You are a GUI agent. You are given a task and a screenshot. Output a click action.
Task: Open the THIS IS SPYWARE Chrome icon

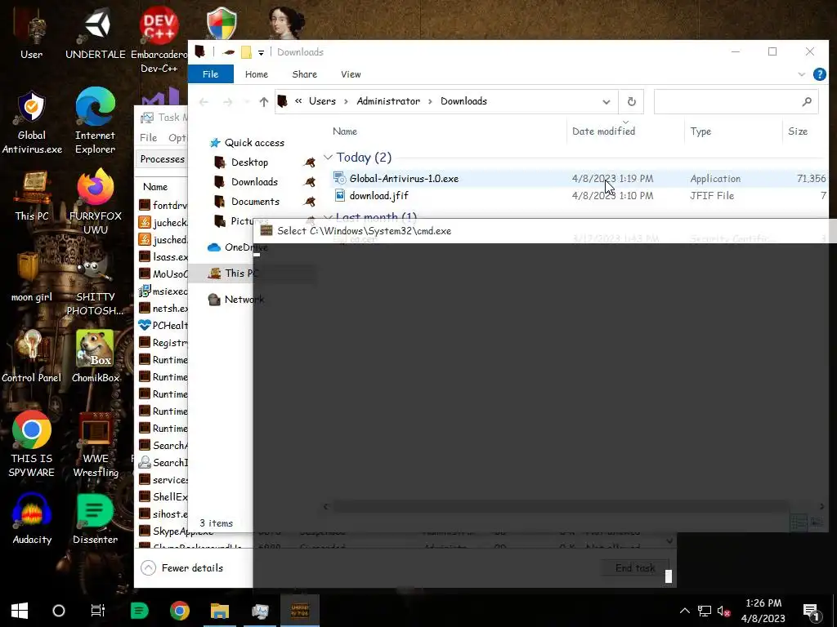32,444
